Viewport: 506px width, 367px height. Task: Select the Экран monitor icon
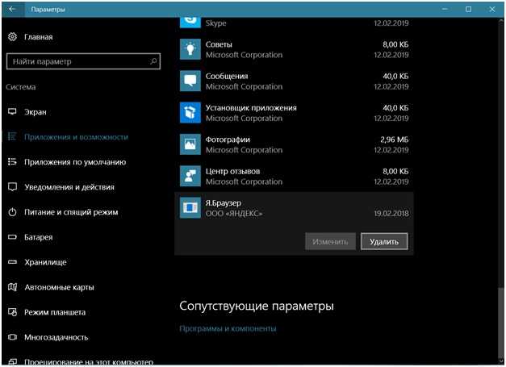tap(12, 112)
